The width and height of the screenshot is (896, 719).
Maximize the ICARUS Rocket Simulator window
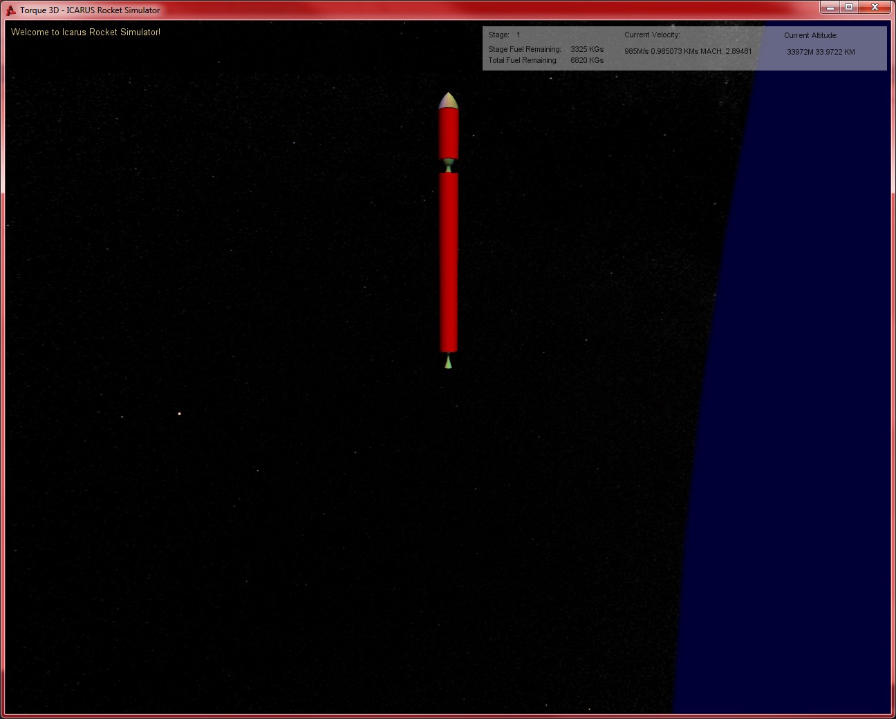pyautogui.click(x=849, y=7)
